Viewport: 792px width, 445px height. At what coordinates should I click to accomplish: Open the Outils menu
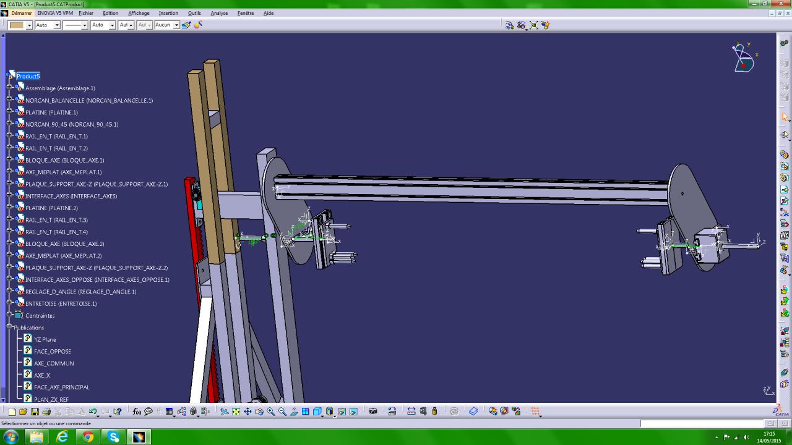194,13
